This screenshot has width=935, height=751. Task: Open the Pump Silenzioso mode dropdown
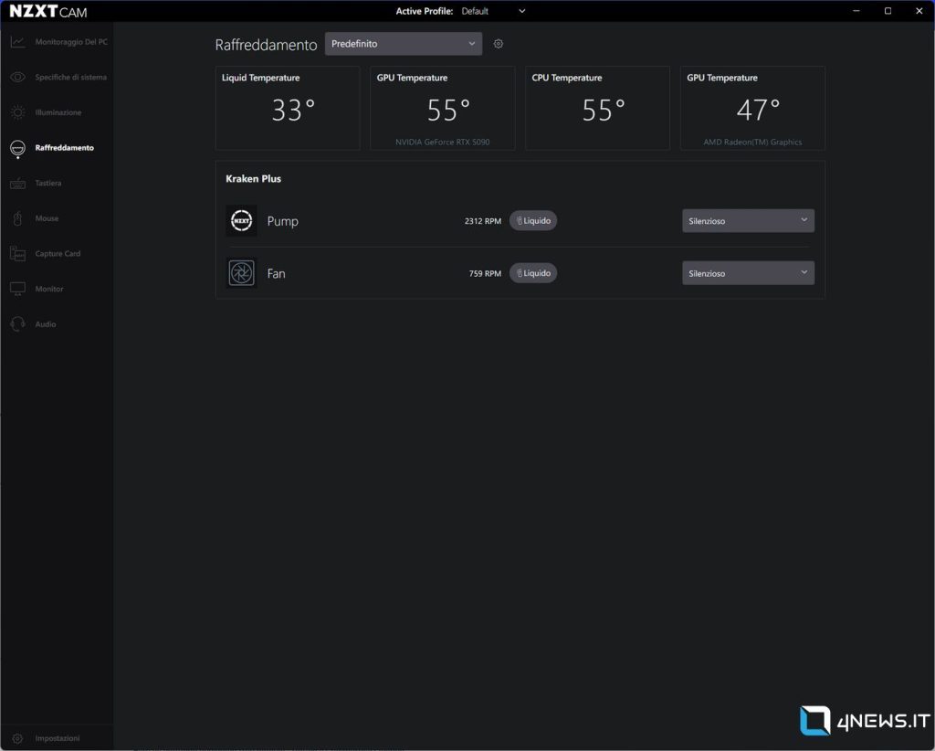click(748, 221)
